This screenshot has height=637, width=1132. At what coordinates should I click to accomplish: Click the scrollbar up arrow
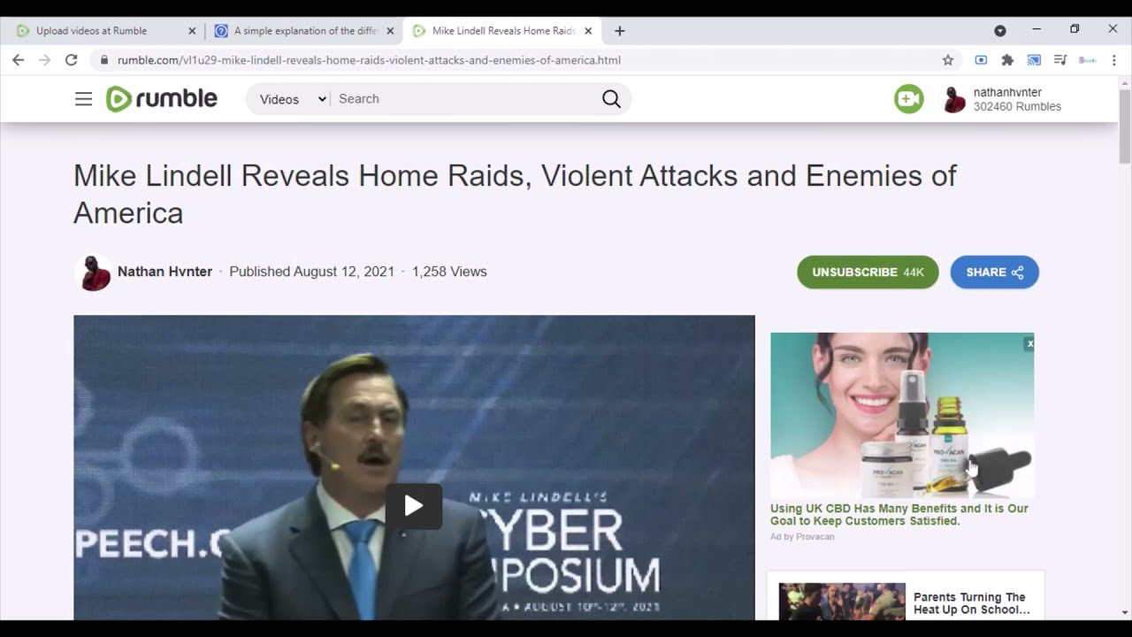click(x=1125, y=81)
